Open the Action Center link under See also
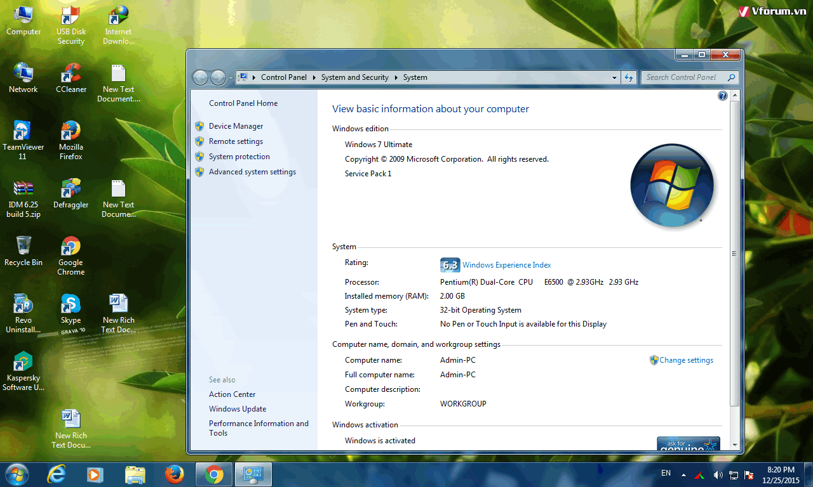 tap(232, 394)
